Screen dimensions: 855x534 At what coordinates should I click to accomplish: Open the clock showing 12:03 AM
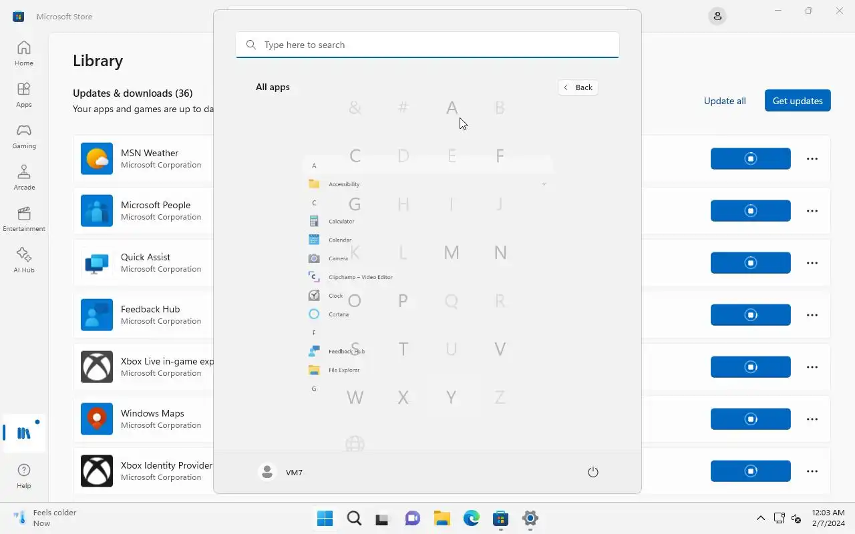(x=828, y=518)
